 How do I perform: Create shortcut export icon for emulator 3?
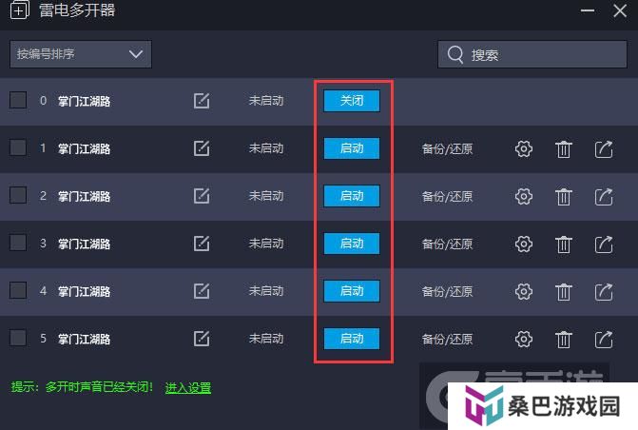[x=604, y=244]
